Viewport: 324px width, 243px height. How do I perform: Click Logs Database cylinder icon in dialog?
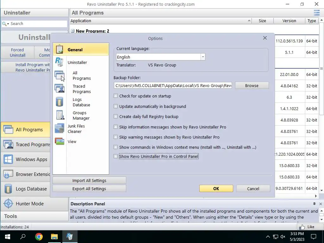click(59, 102)
